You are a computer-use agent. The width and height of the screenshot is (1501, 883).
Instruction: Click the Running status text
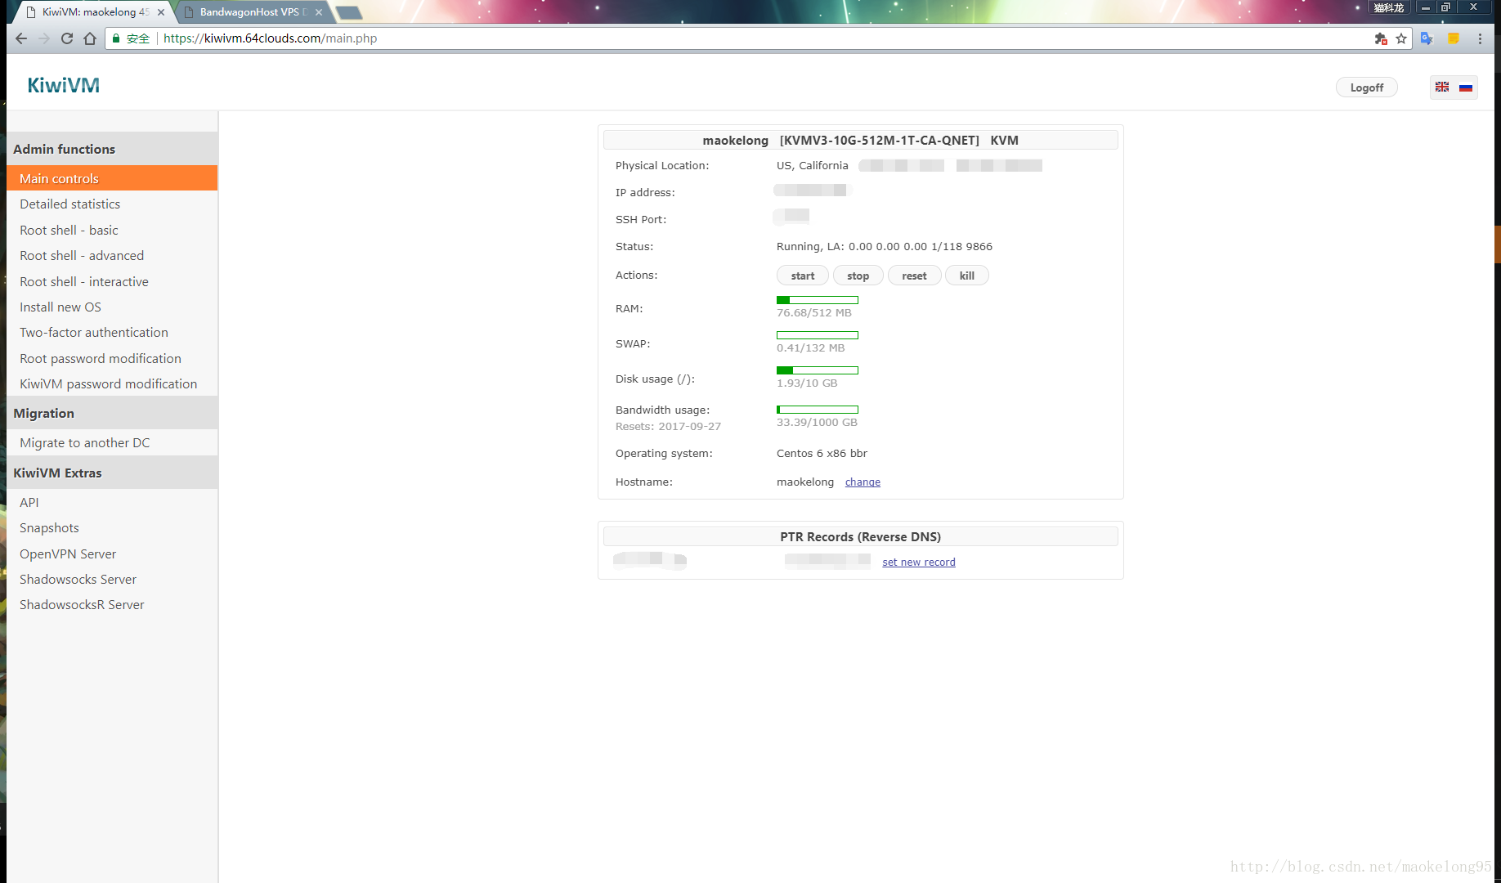(x=885, y=247)
